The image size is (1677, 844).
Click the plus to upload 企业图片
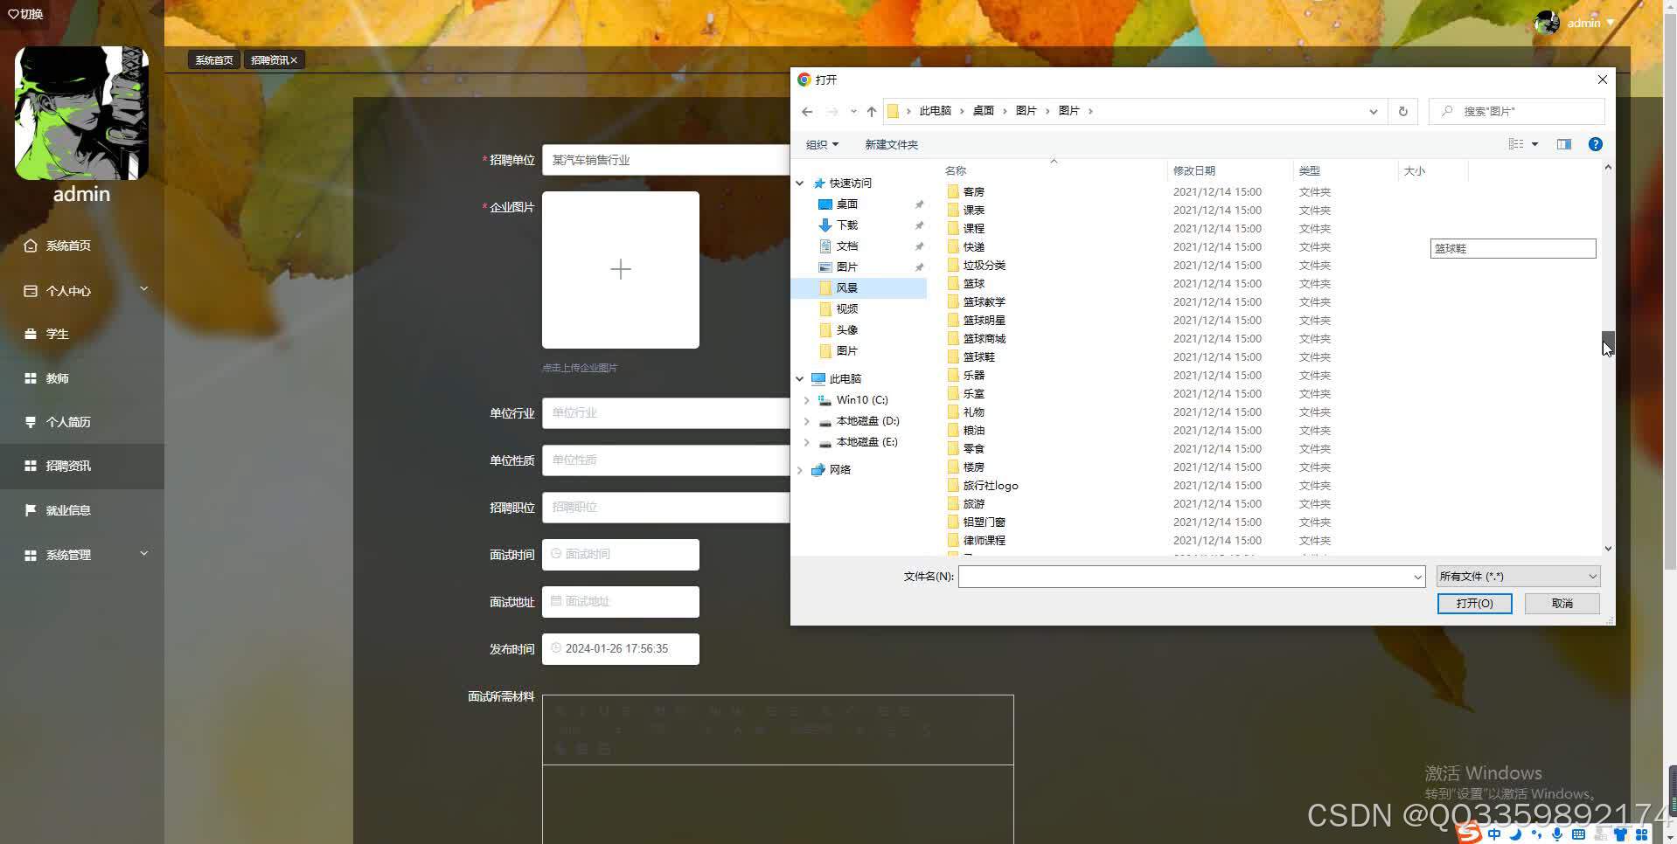click(621, 269)
